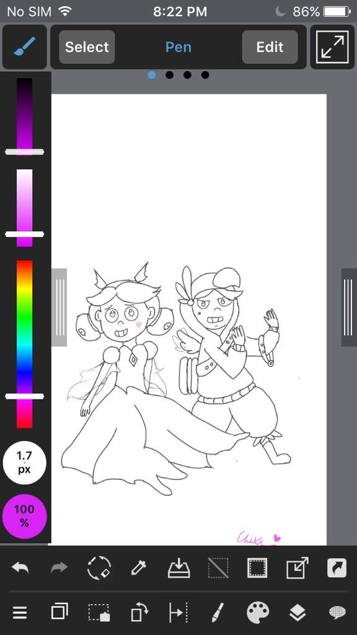Tap the pen nib icon in bottom toolbar
The height and width of the screenshot is (635, 357).
click(x=218, y=612)
